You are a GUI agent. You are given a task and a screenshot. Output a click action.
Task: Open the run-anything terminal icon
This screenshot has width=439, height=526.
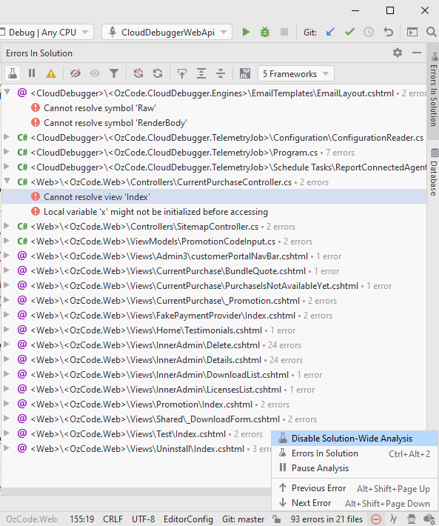point(412,32)
